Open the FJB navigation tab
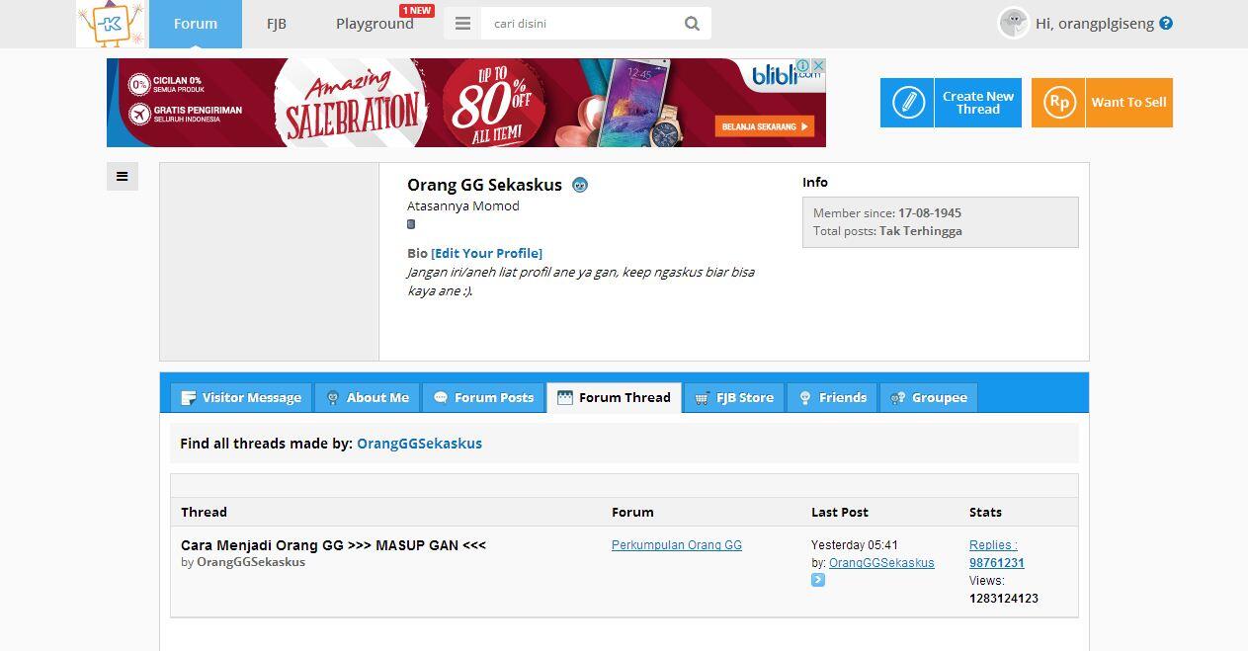This screenshot has height=651, width=1248. click(277, 24)
